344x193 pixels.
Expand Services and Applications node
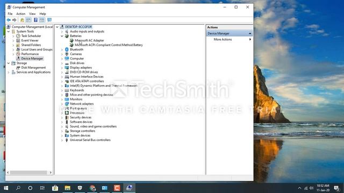point(9,72)
